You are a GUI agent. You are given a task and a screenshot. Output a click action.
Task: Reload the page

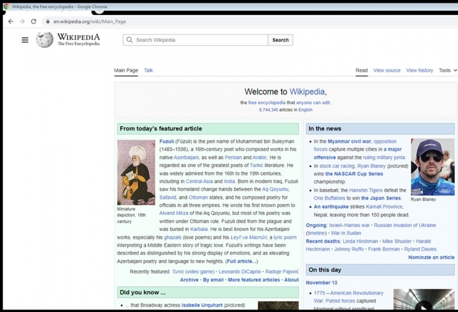click(x=34, y=21)
